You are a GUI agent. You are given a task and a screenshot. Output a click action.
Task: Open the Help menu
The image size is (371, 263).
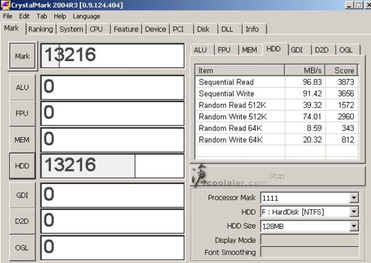(60, 16)
